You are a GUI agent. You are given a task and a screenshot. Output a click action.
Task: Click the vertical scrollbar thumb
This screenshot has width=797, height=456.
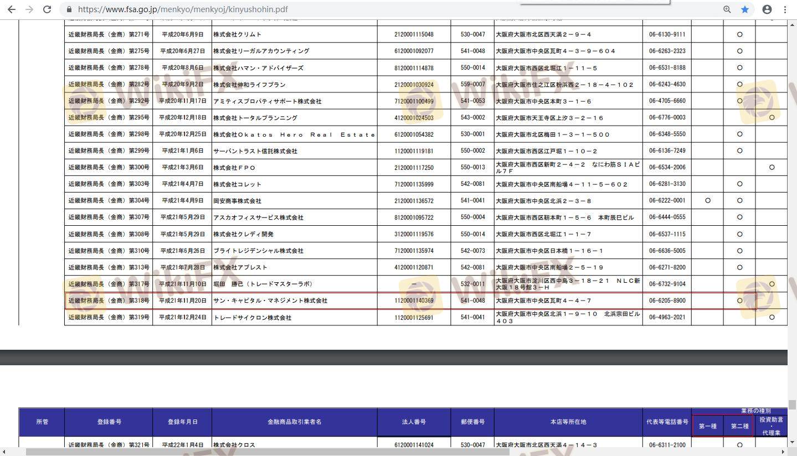792,405
